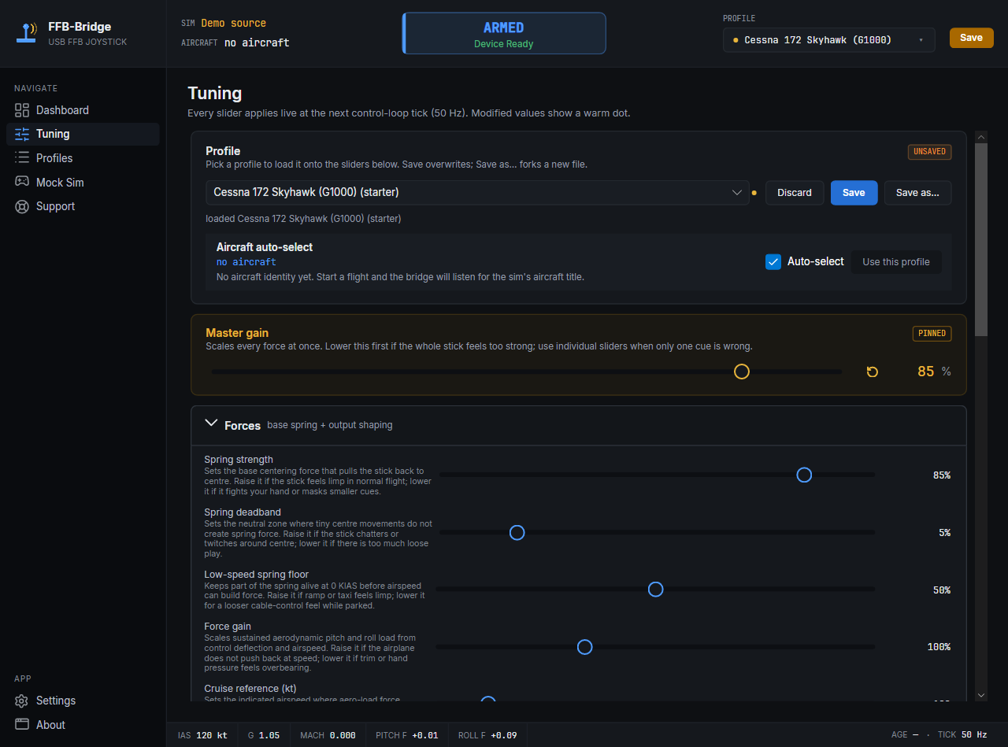This screenshot has width=1008, height=747.
Task: Click the Spring deadband slider handle
Action: [517, 532]
